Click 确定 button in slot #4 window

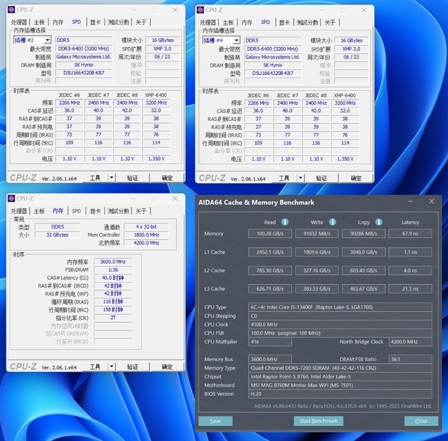pyautogui.click(x=356, y=178)
